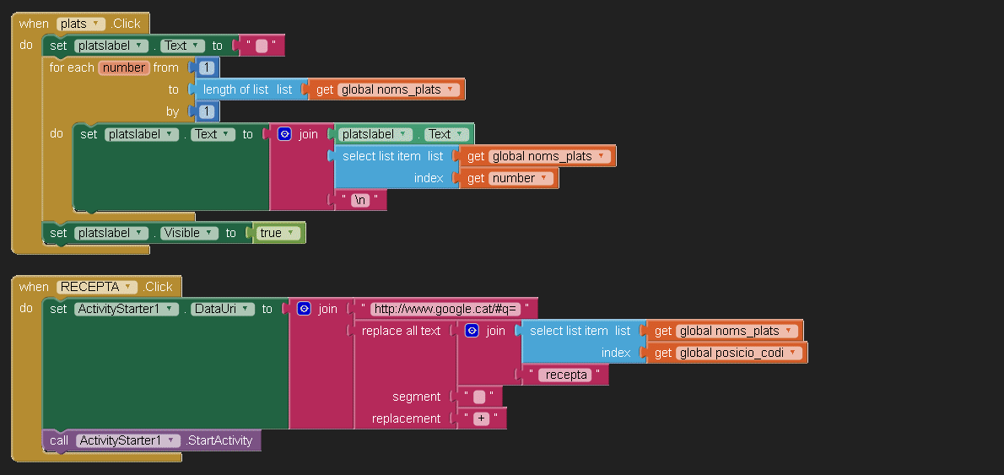The image size is (1004, 475).
Task: Click the '+' replacement text field
Action: pyautogui.click(x=481, y=418)
